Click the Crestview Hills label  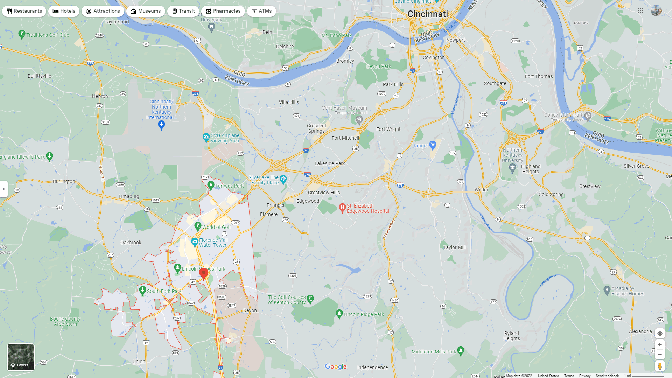point(324,192)
